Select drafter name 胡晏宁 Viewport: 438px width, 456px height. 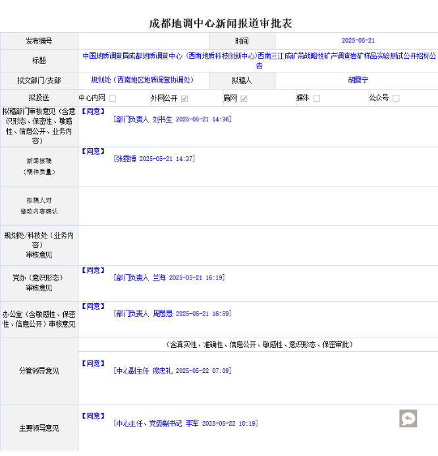(x=358, y=80)
